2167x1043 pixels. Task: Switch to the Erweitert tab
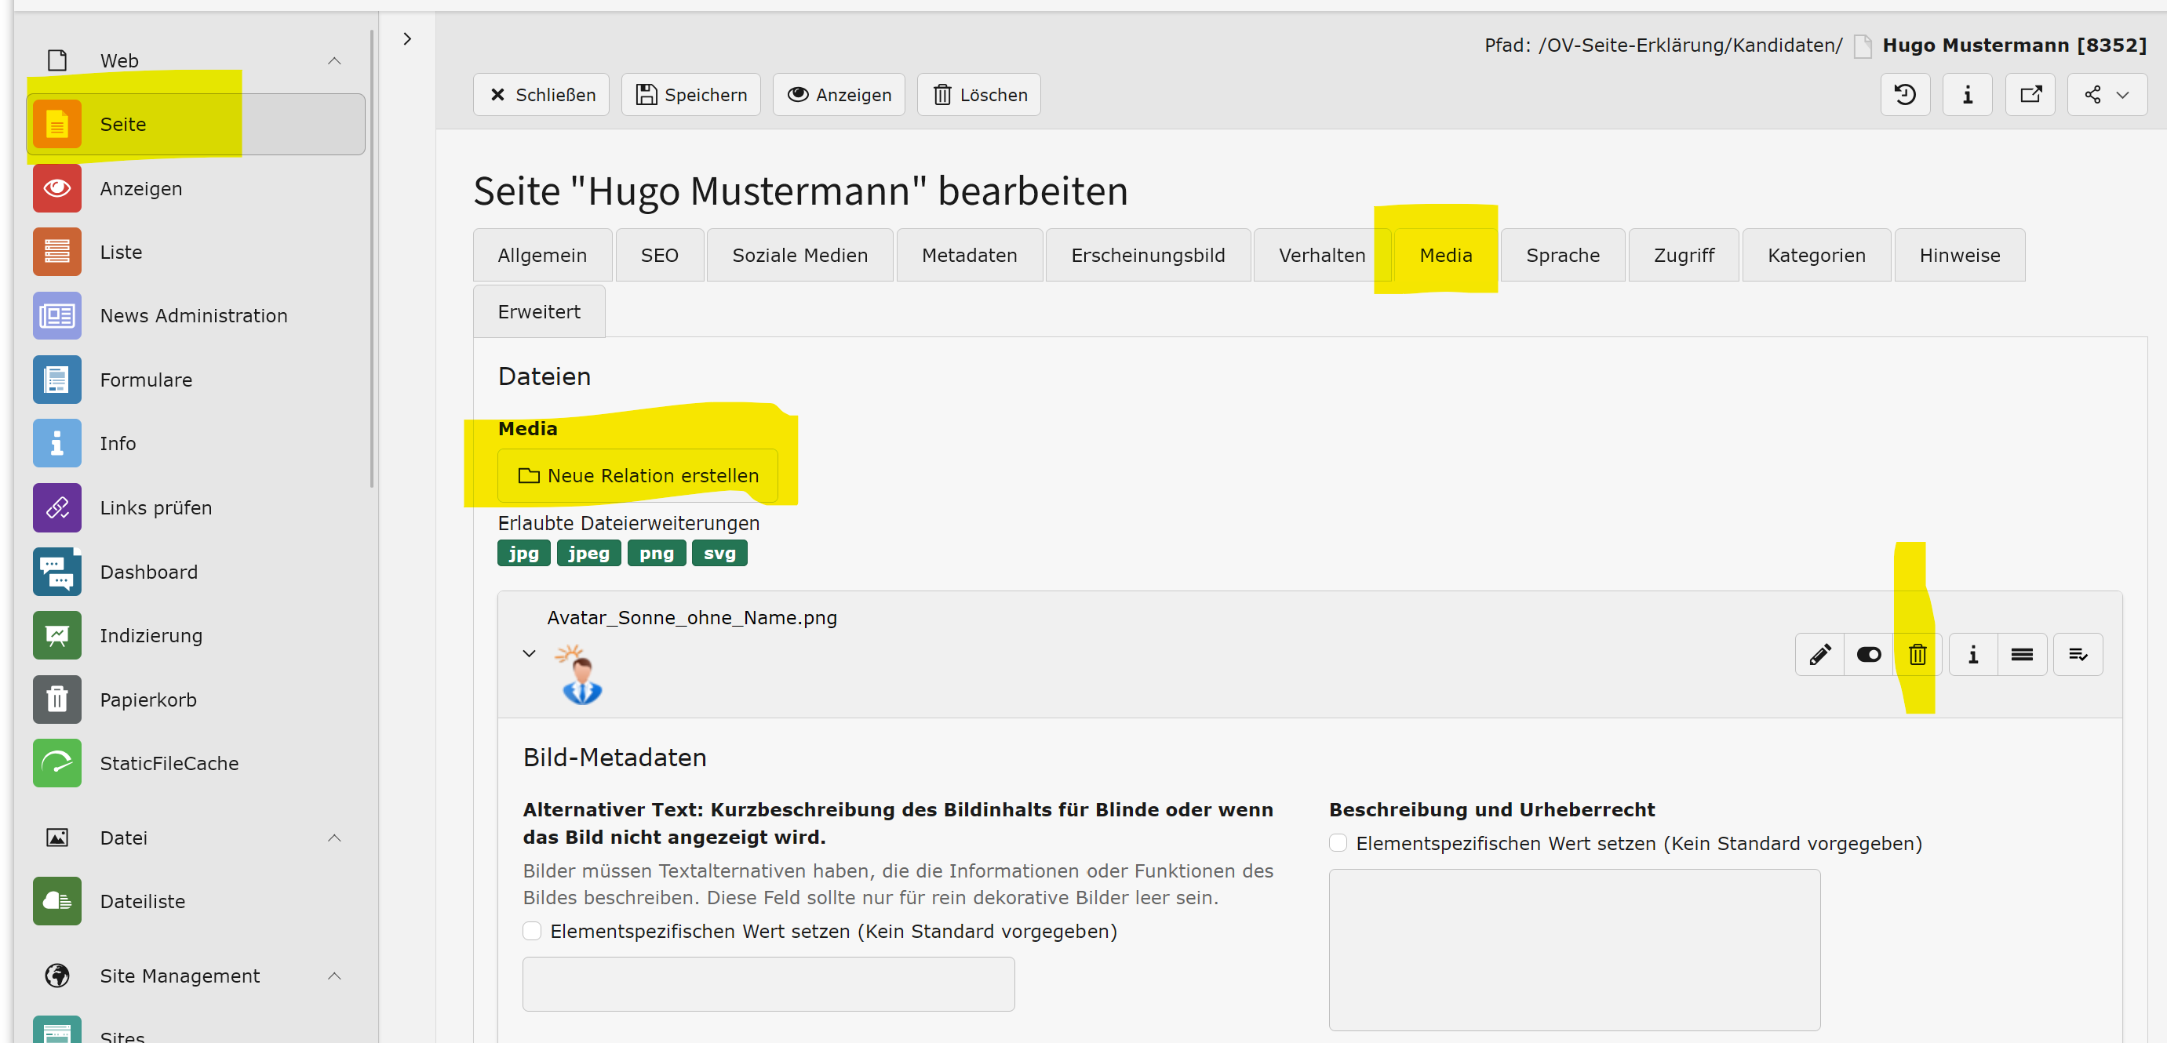coord(539,311)
